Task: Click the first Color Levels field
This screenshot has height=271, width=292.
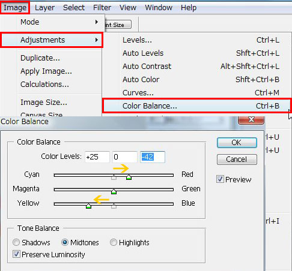Action: pyautogui.click(x=97, y=157)
